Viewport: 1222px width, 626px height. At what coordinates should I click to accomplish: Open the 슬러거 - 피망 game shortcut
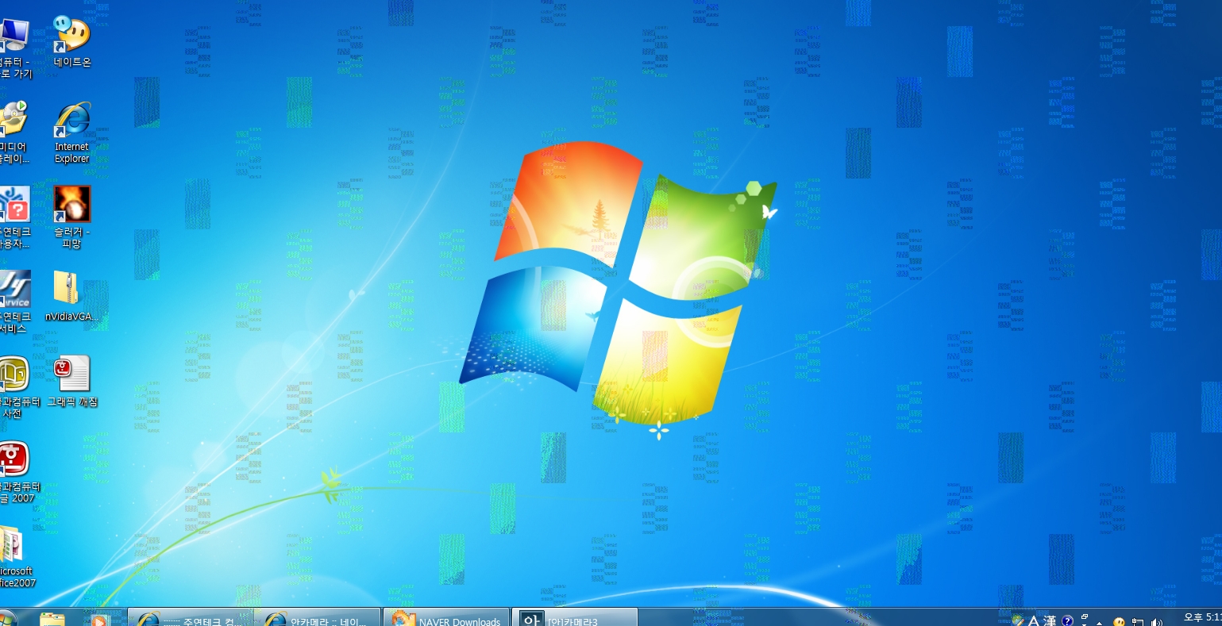[x=72, y=217]
